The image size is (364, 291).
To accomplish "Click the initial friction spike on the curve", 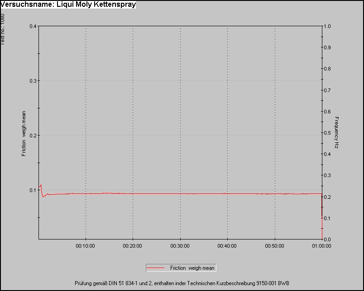I will click(41, 186).
